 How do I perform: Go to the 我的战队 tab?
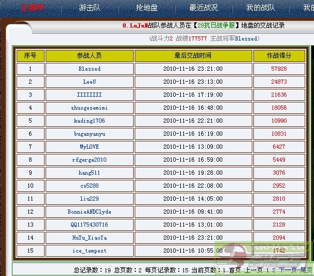261,8
